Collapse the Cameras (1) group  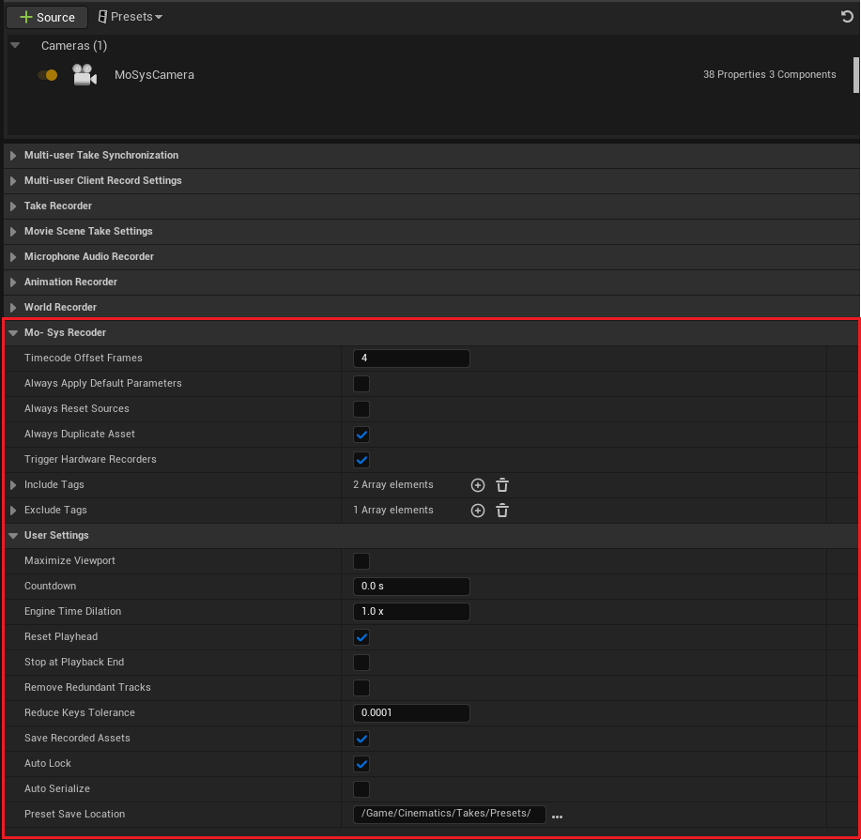(15, 46)
